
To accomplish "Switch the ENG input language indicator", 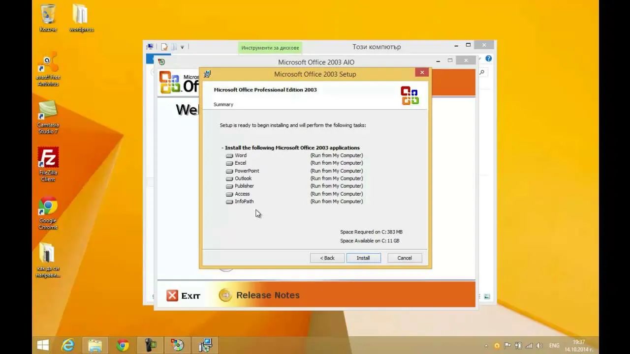I will [555, 346].
